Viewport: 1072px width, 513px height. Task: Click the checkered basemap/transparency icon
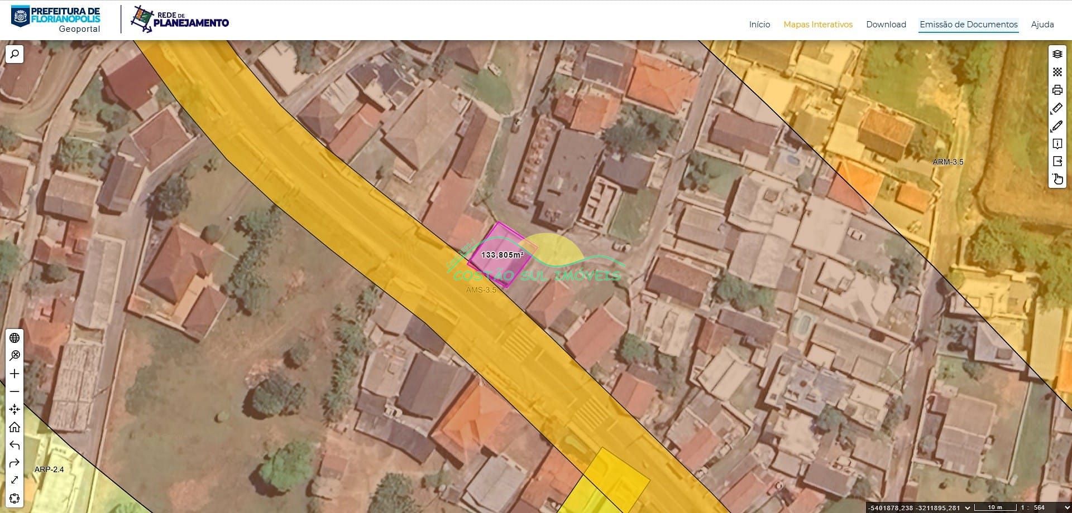point(1057,72)
